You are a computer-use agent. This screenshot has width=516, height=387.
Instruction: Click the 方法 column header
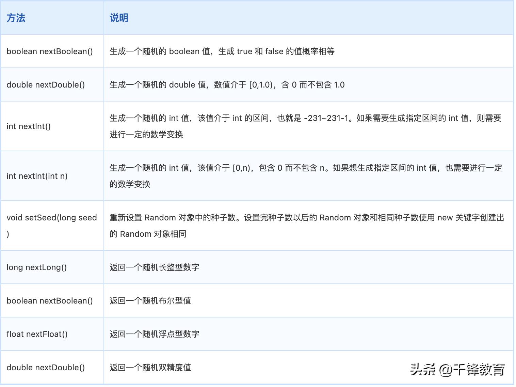pos(16,18)
